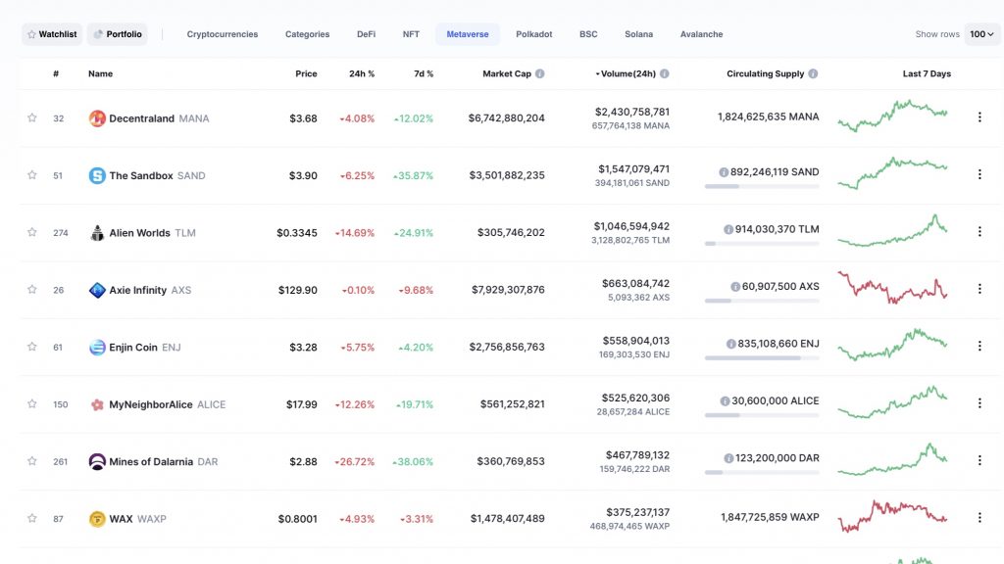Click the Decentraland coin logo icon
Screen dimensions: 1004x564
[97, 118]
